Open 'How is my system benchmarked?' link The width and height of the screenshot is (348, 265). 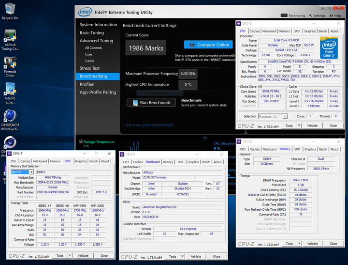pos(149,125)
